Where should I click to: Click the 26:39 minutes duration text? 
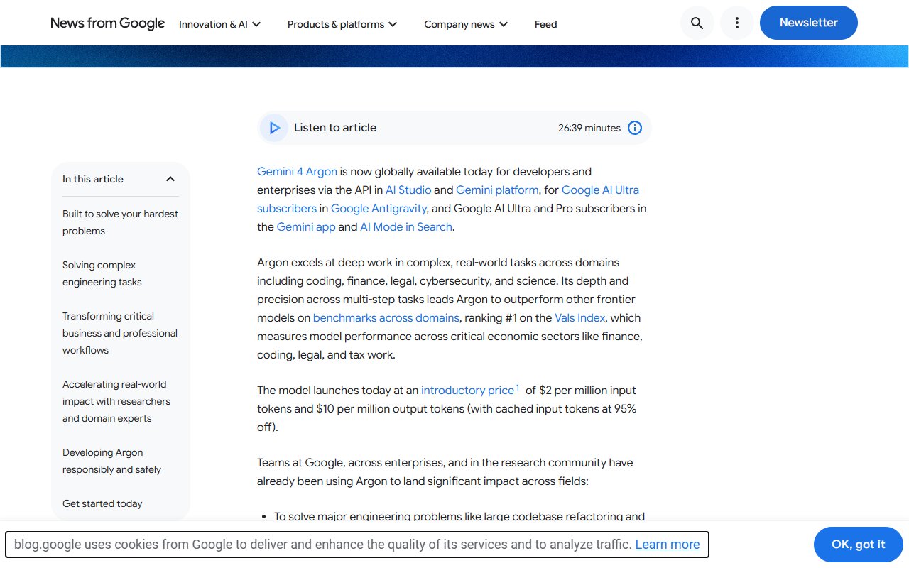pyautogui.click(x=589, y=128)
